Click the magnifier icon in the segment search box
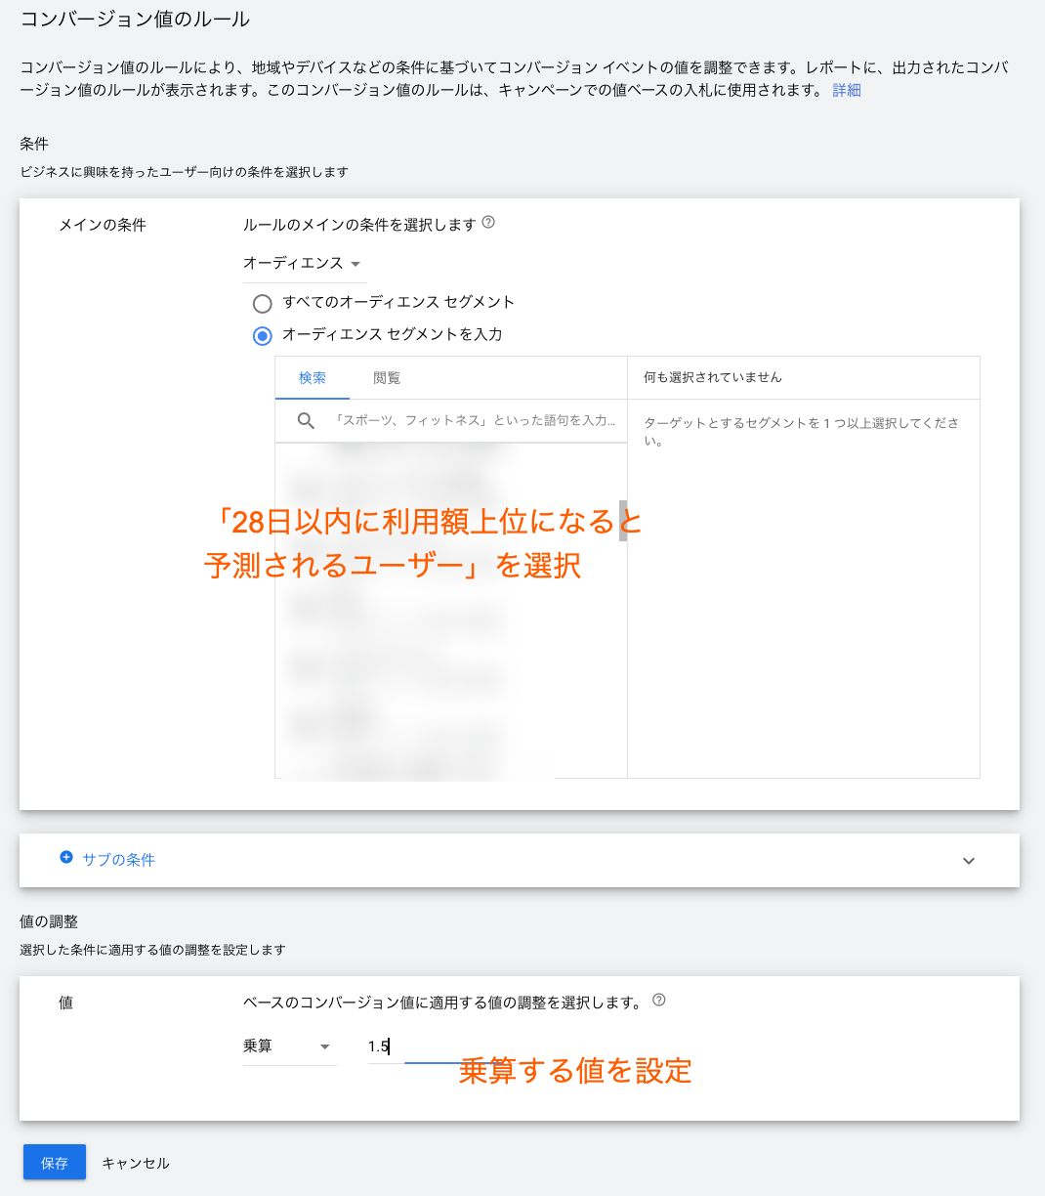 pos(306,421)
